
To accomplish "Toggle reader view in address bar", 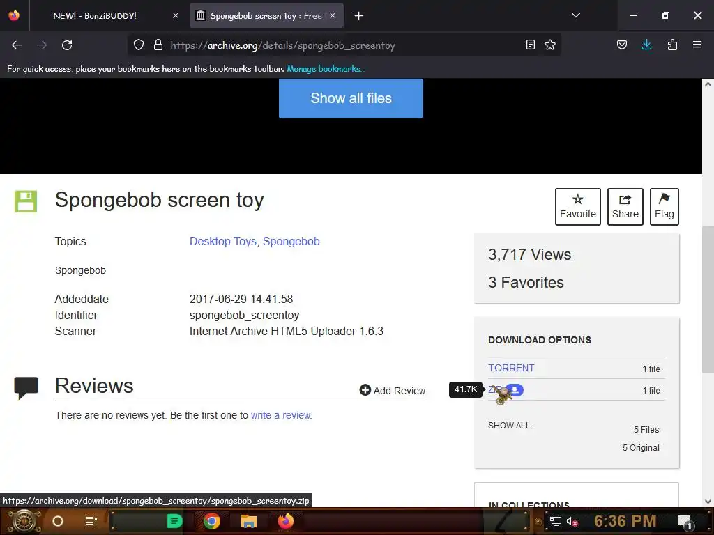I will point(531,45).
